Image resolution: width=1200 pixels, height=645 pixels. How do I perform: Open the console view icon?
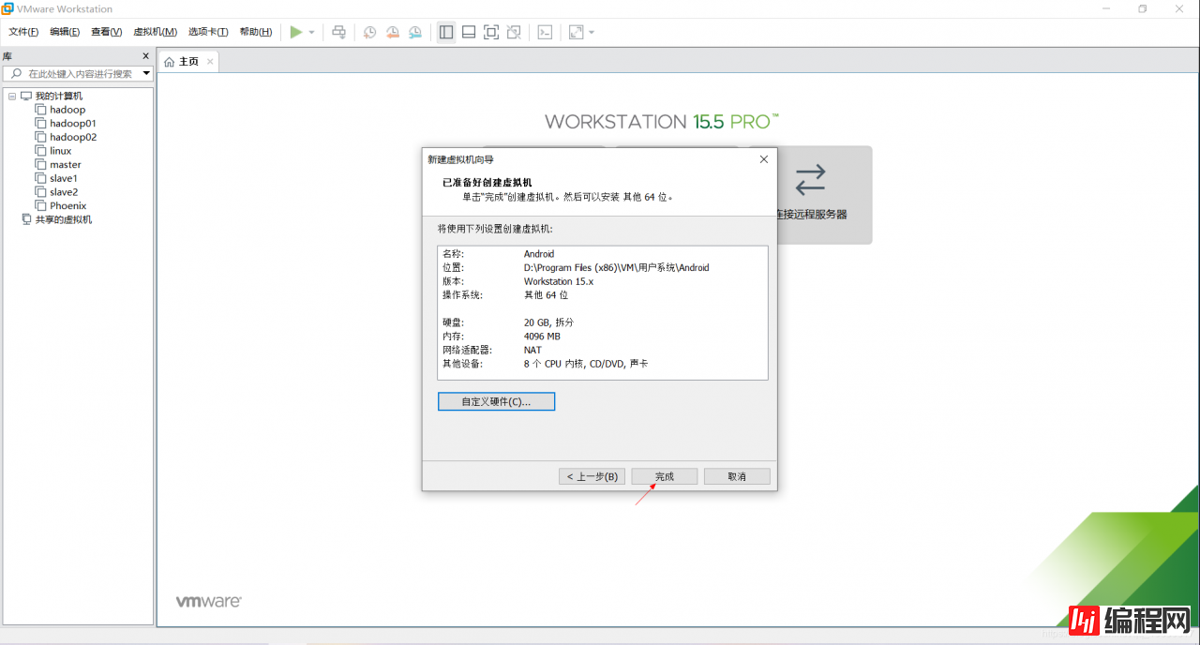coord(545,32)
